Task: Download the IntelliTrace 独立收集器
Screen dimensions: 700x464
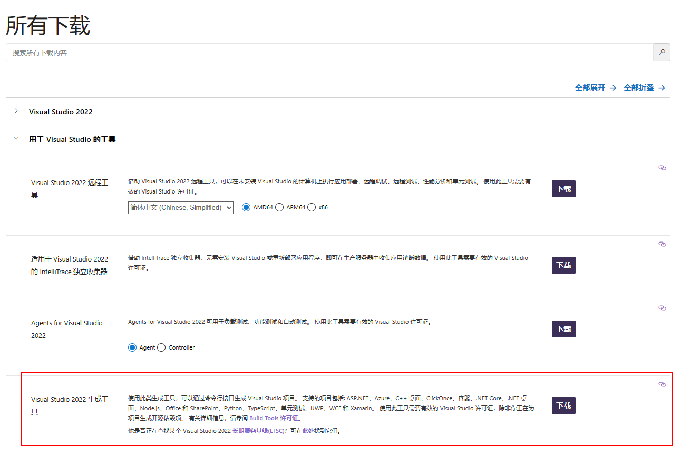Action: pos(563,265)
